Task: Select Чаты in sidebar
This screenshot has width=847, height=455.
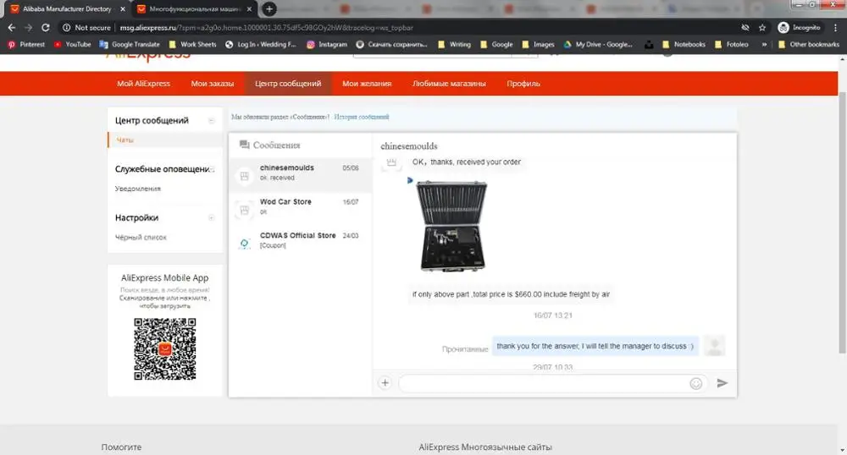Action: (x=125, y=140)
